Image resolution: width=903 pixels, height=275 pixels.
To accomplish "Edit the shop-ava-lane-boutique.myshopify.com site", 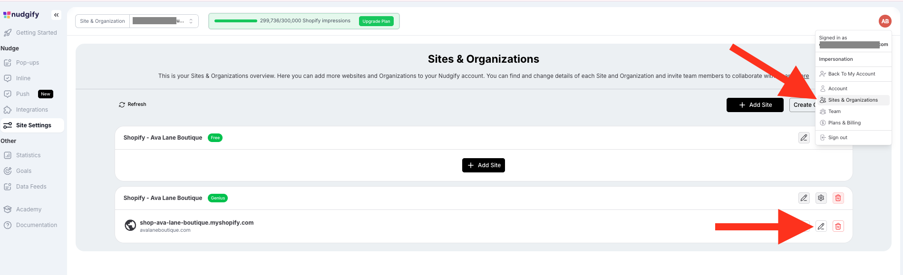I will pyautogui.click(x=821, y=227).
